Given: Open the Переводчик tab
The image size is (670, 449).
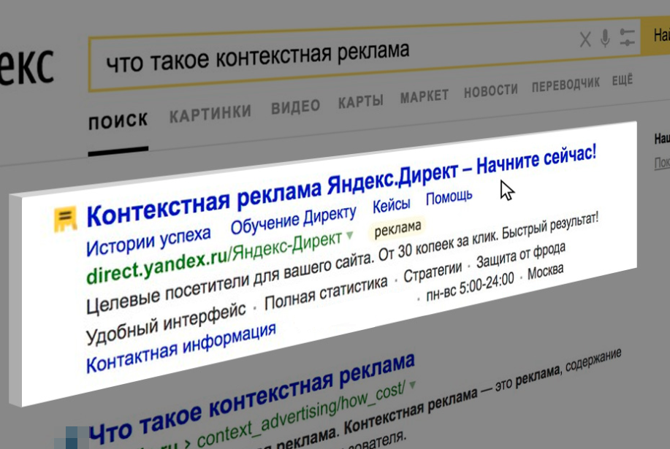Looking at the screenshot, I should click(x=566, y=85).
